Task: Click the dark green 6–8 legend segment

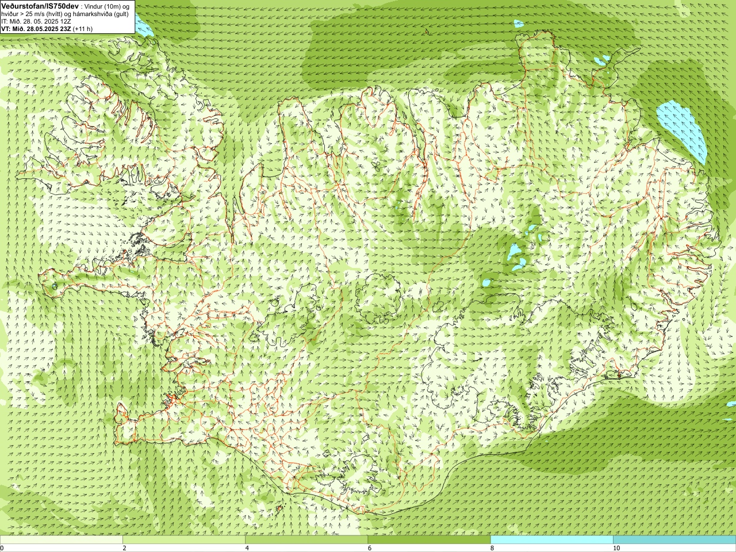Action: 429,540
